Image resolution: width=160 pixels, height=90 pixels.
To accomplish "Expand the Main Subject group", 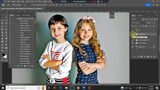I will pos(135,43).
